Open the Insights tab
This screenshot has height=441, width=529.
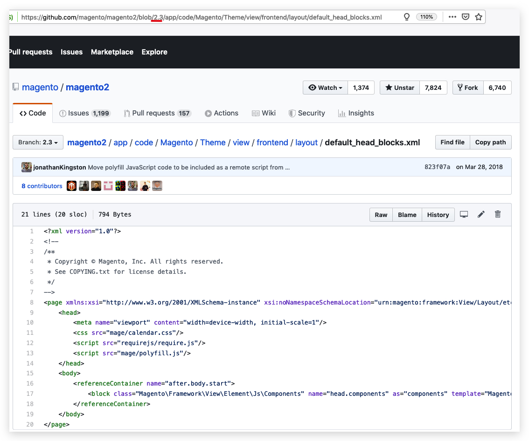click(x=356, y=113)
